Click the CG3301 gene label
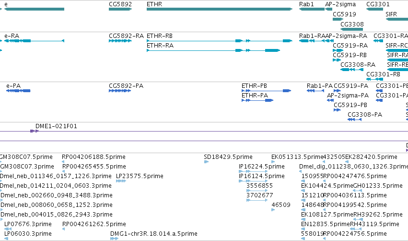Screen dimensions: 408x241 pos(378,4)
